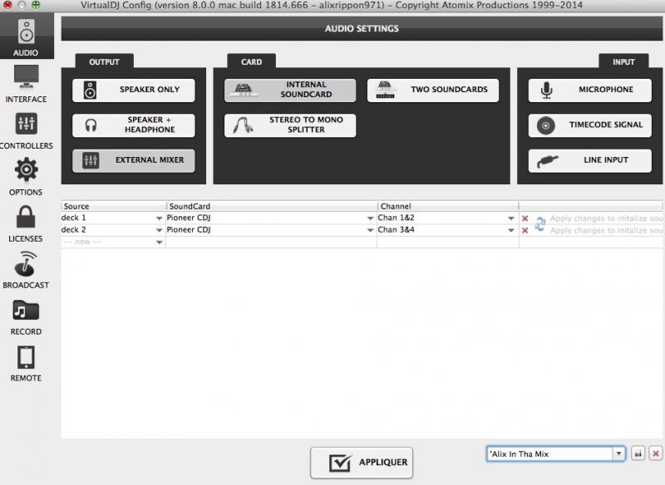This screenshot has height=485, width=665.
Task: Expand deck 1 source dropdown
Action: pyautogui.click(x=159, y=218)
